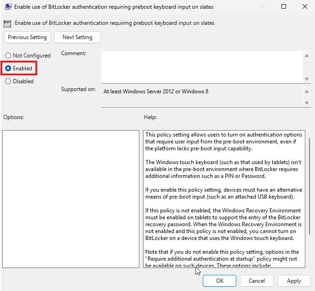Viewport: 315px width, 291px height.
Task: Maximize the policy dialog window
Action: (284, 6)
